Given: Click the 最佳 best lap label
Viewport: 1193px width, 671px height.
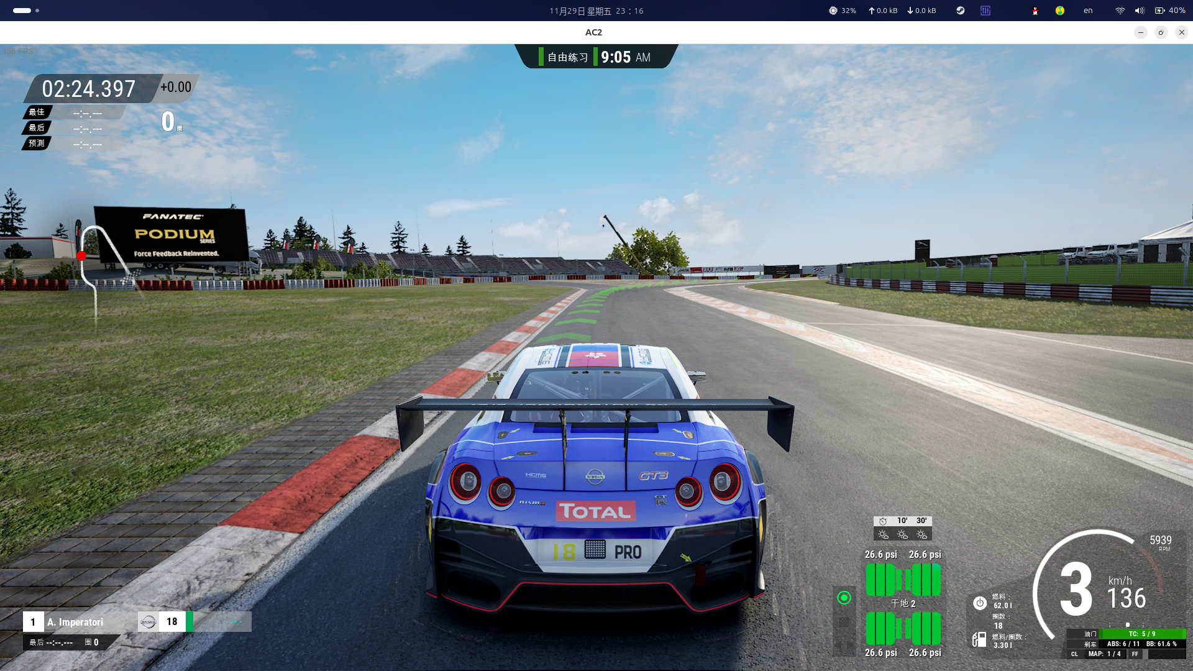Looking at the screenshot, I should click(x=37, y=112).
